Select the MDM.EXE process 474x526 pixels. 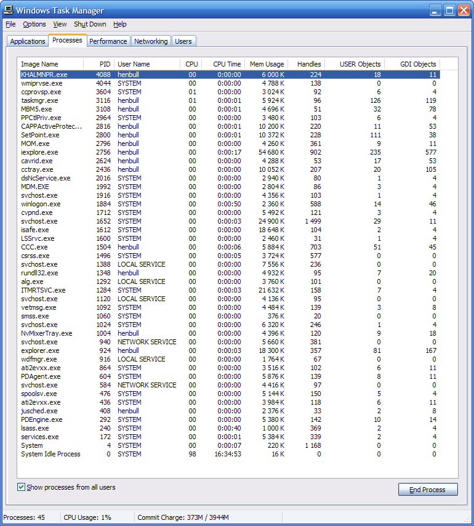tap(230, 187)
